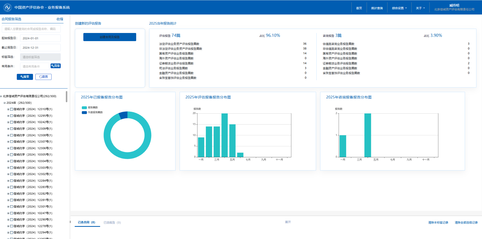
Task: Switch to the 已选报告 tab
Action: click(x=112, y=223)
